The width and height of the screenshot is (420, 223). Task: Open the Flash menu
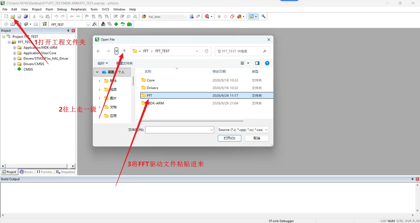50,10
